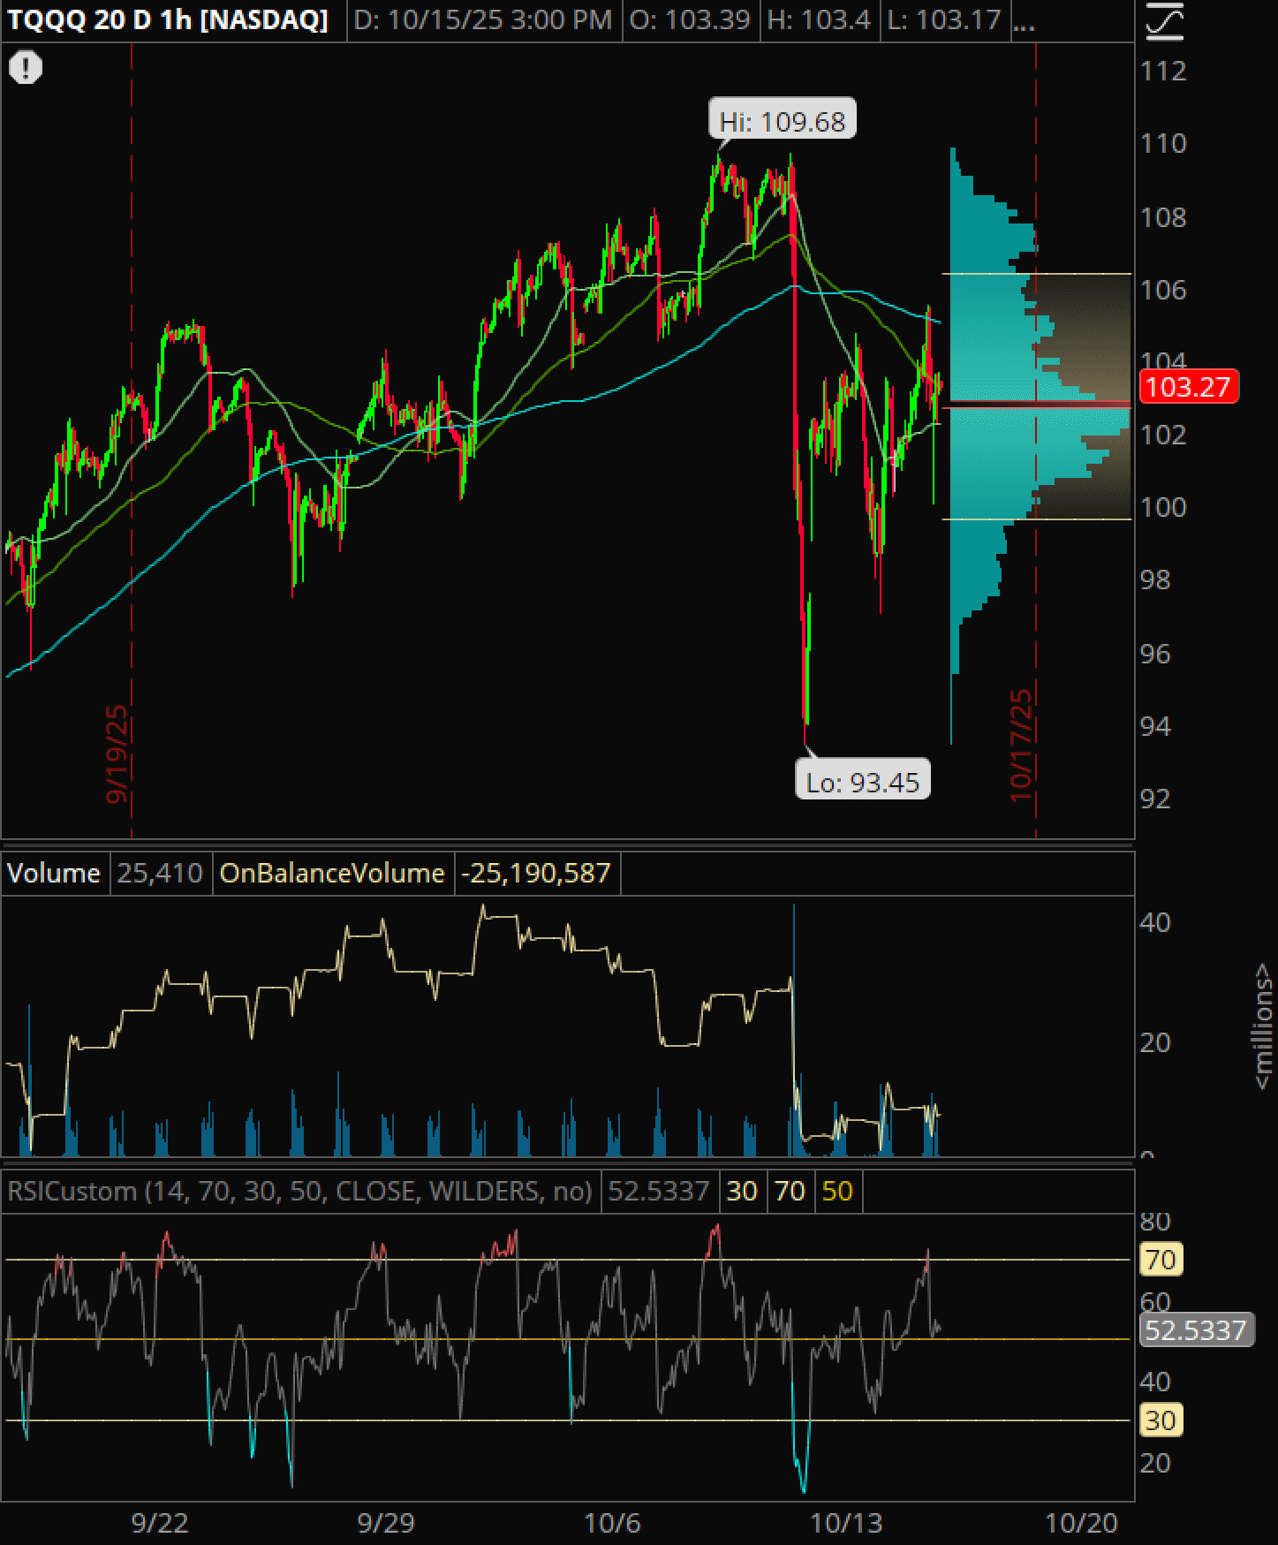Click the 9/29 date on the time axis
The image size is (1278, 1545).
click(x=386, y=1523)
